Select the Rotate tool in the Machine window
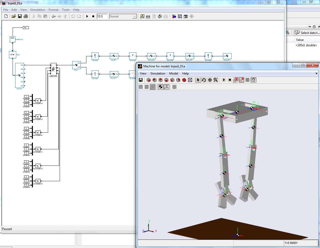This screenshot has height=248, width=320. 204,80
